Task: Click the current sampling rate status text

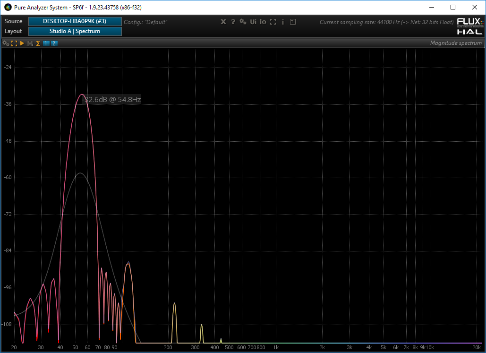Action: (x=386, y=22)
